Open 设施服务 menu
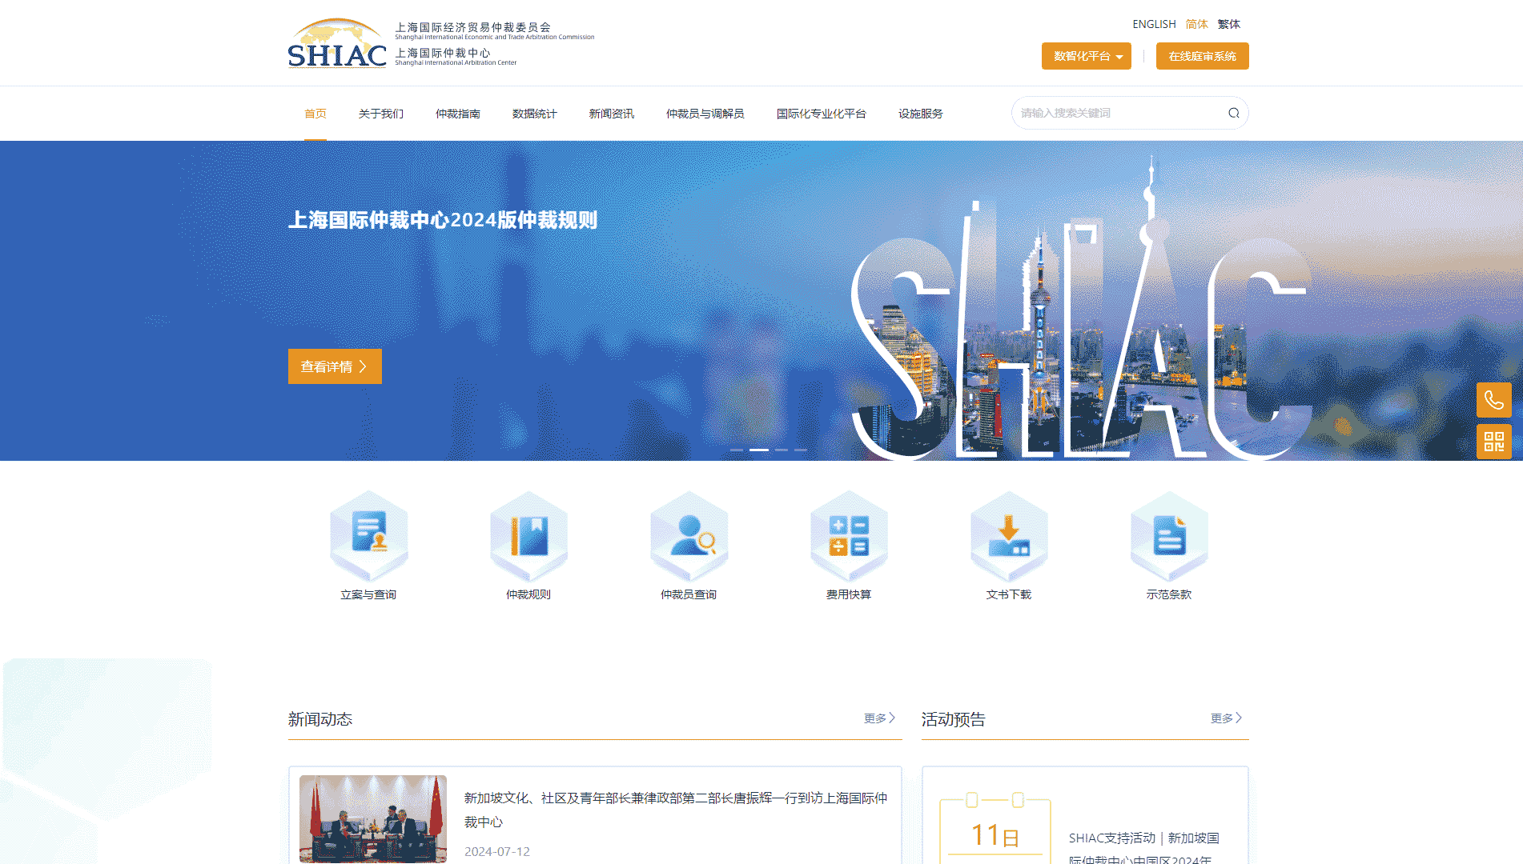1523x864 pixels. tap(921, 114)
